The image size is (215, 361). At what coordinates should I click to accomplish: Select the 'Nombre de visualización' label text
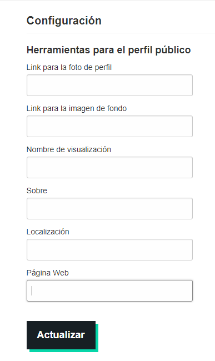coord(69,149)
